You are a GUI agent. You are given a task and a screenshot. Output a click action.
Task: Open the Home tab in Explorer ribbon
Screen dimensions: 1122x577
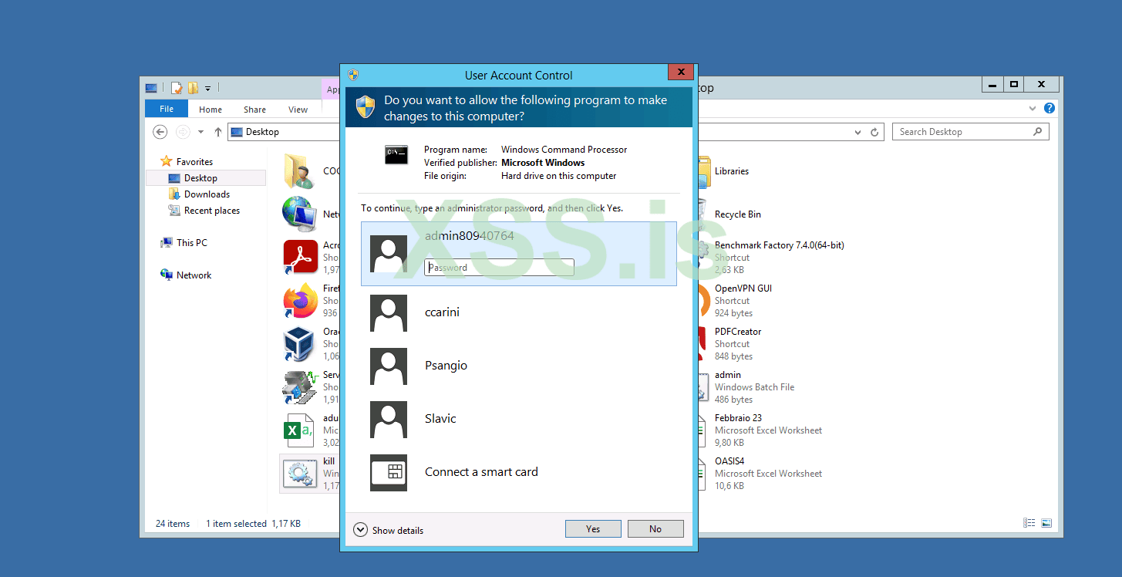click(x=211, y=110)
